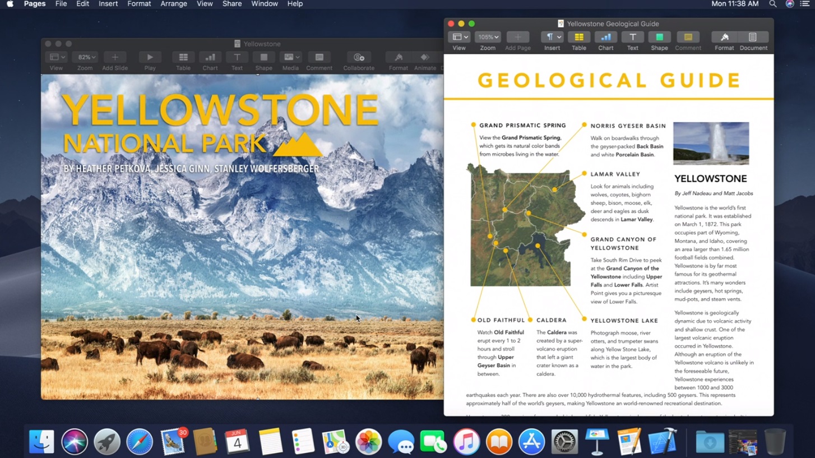Insert a Shape from Pages toolbar

coord(659,38)
